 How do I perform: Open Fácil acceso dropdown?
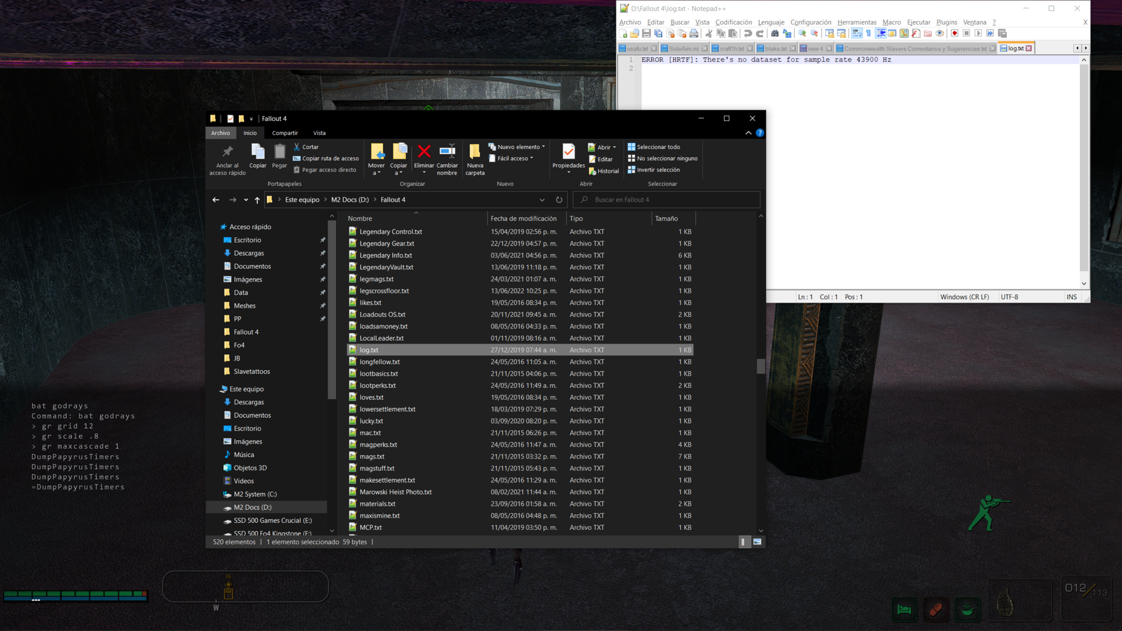[x=511, y=158]
